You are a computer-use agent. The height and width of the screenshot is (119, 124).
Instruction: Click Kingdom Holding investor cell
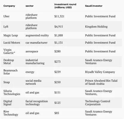coord(96,27)
